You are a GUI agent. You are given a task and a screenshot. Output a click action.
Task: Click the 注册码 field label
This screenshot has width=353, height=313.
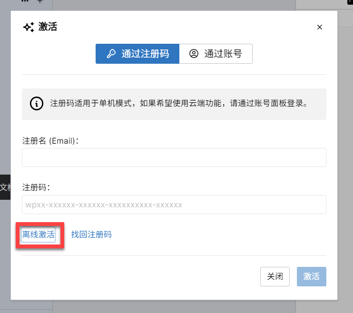point(36,187)
